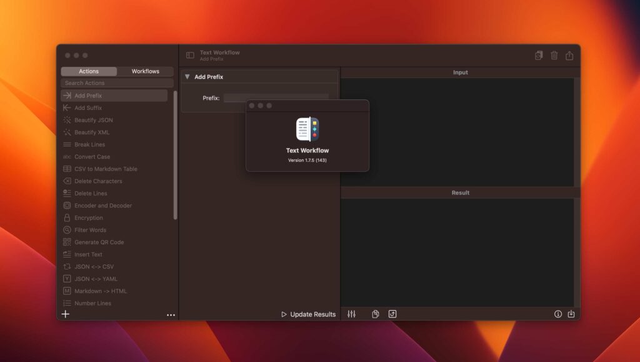The image size is (640, 362).
Task: Open the more options ellipsis below sidebar
Action: (171, 314)
